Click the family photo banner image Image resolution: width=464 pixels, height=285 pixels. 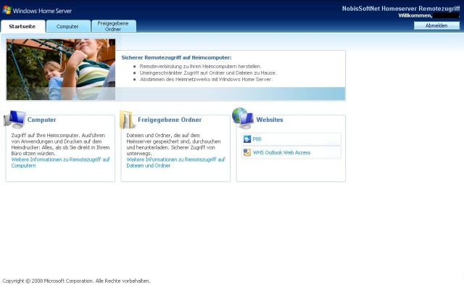point(61,69)
